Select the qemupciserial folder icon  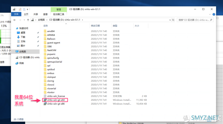(x=45, y=62)
